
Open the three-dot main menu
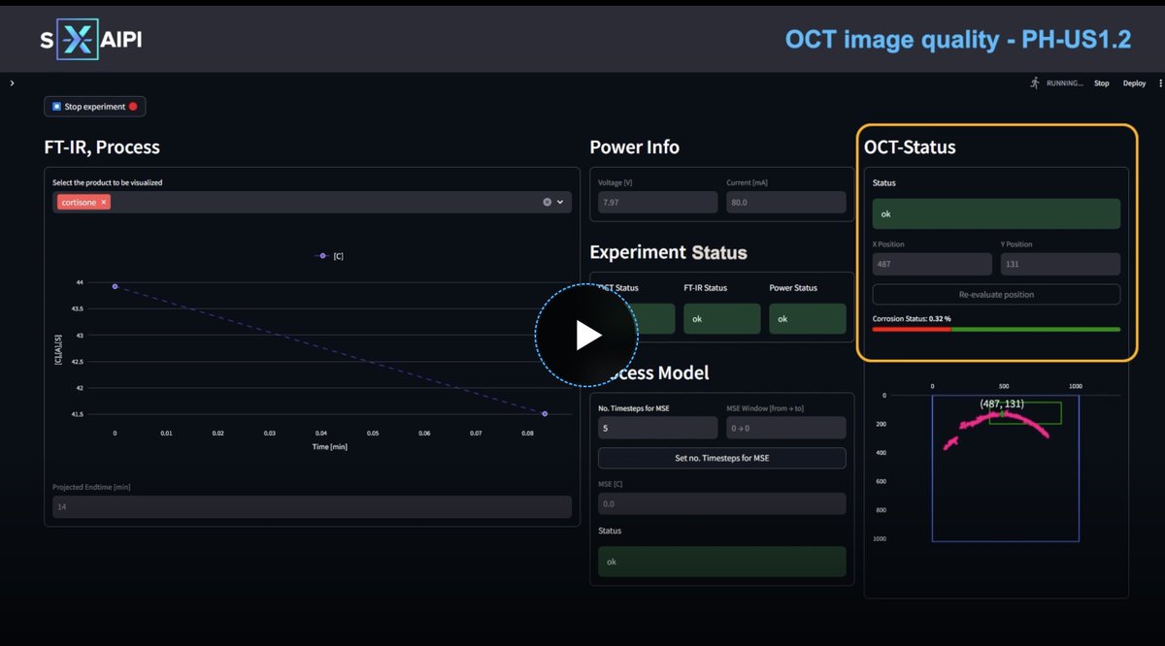coord(1160,83)
